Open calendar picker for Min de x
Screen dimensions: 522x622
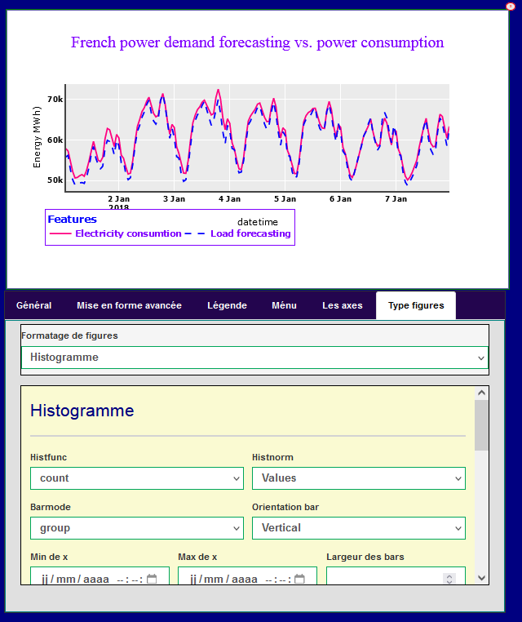coord(152,580)
